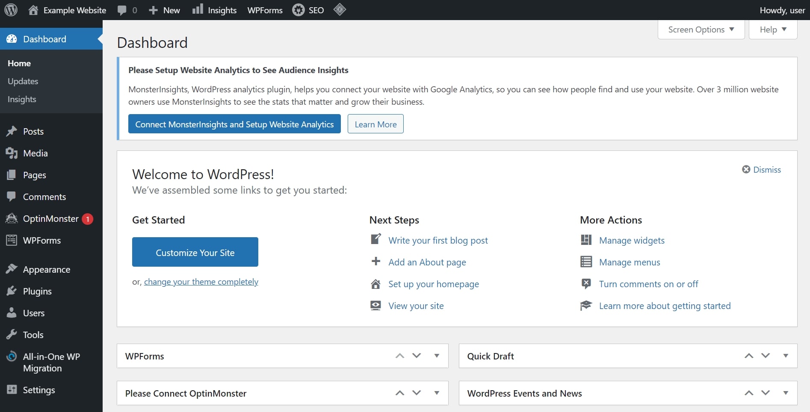Image resolution: width=810 pixels, height=412 pixels.
Task: Click the Learn More button
Action: pos(375,124)
